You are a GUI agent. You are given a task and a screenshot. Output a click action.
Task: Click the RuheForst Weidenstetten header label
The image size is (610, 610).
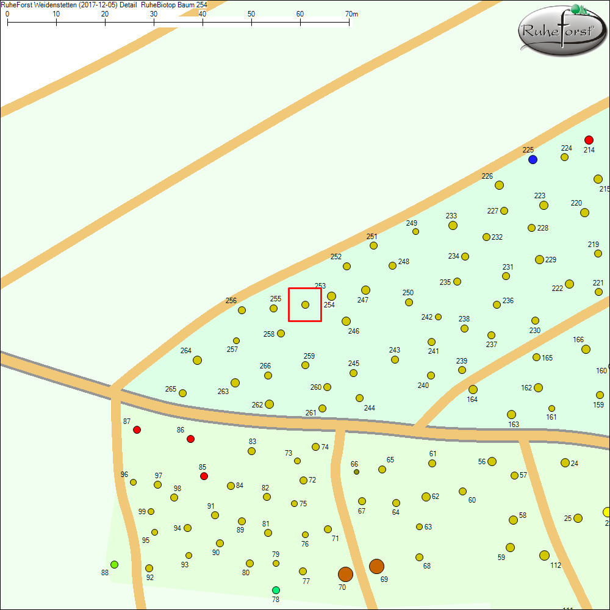coord(40,4)
